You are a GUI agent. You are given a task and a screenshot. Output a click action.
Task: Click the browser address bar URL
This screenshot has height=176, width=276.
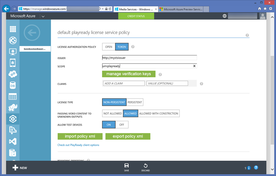click(x=45, y=9)
